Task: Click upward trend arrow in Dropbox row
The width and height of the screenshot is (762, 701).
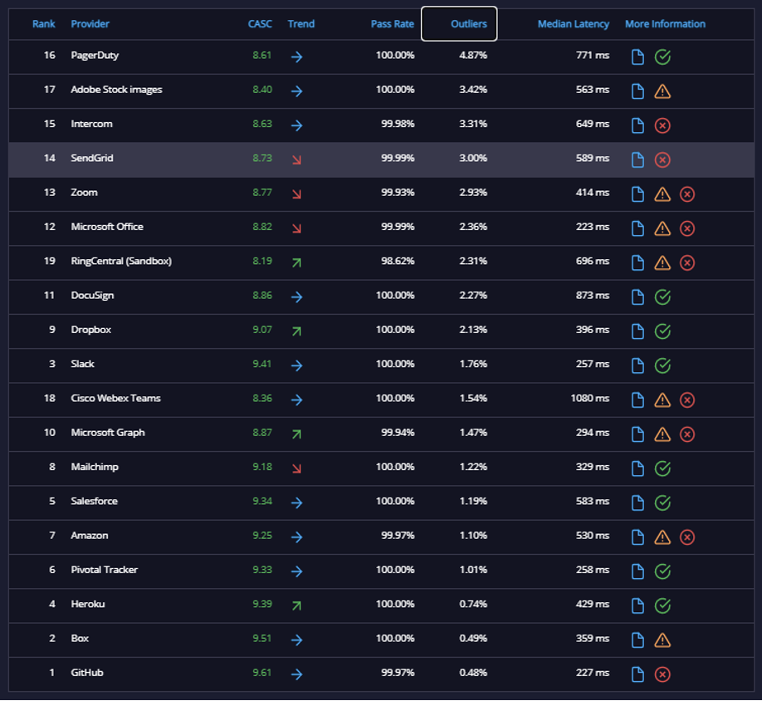Action: click(296, 331)
